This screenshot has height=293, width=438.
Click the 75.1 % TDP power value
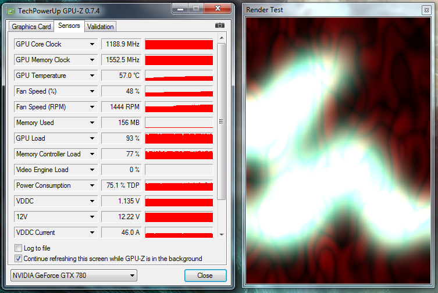point(121,185)
